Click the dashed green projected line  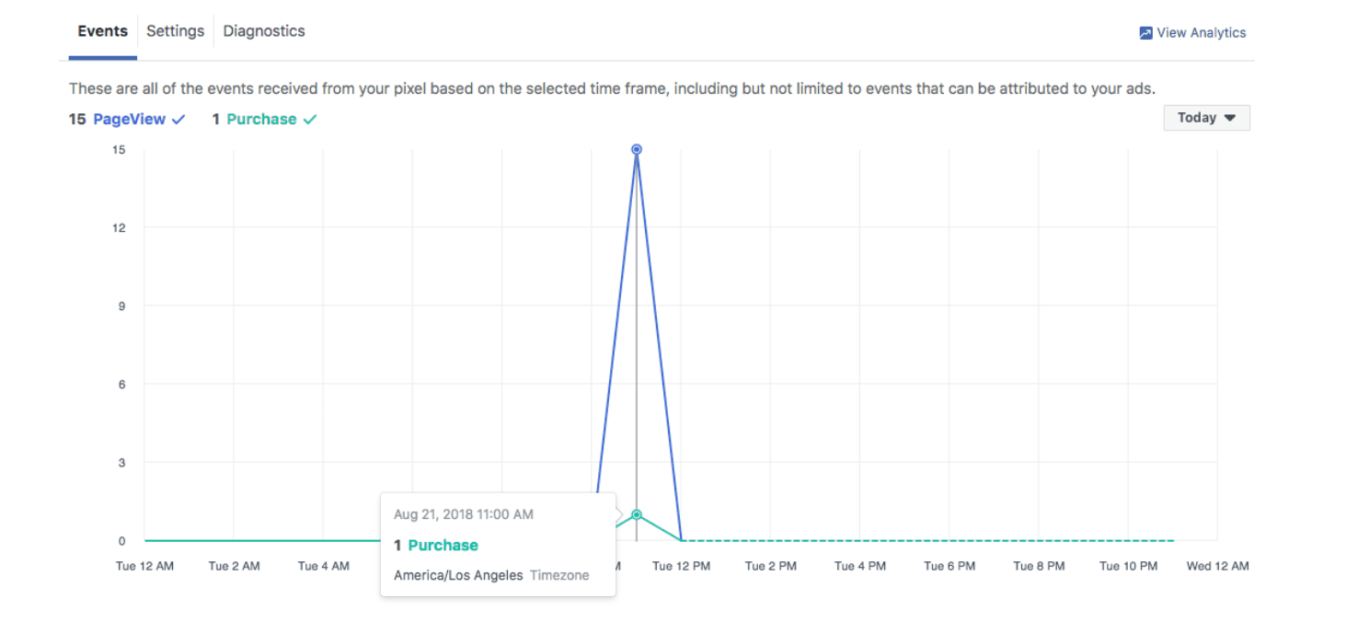click(920, 540)
